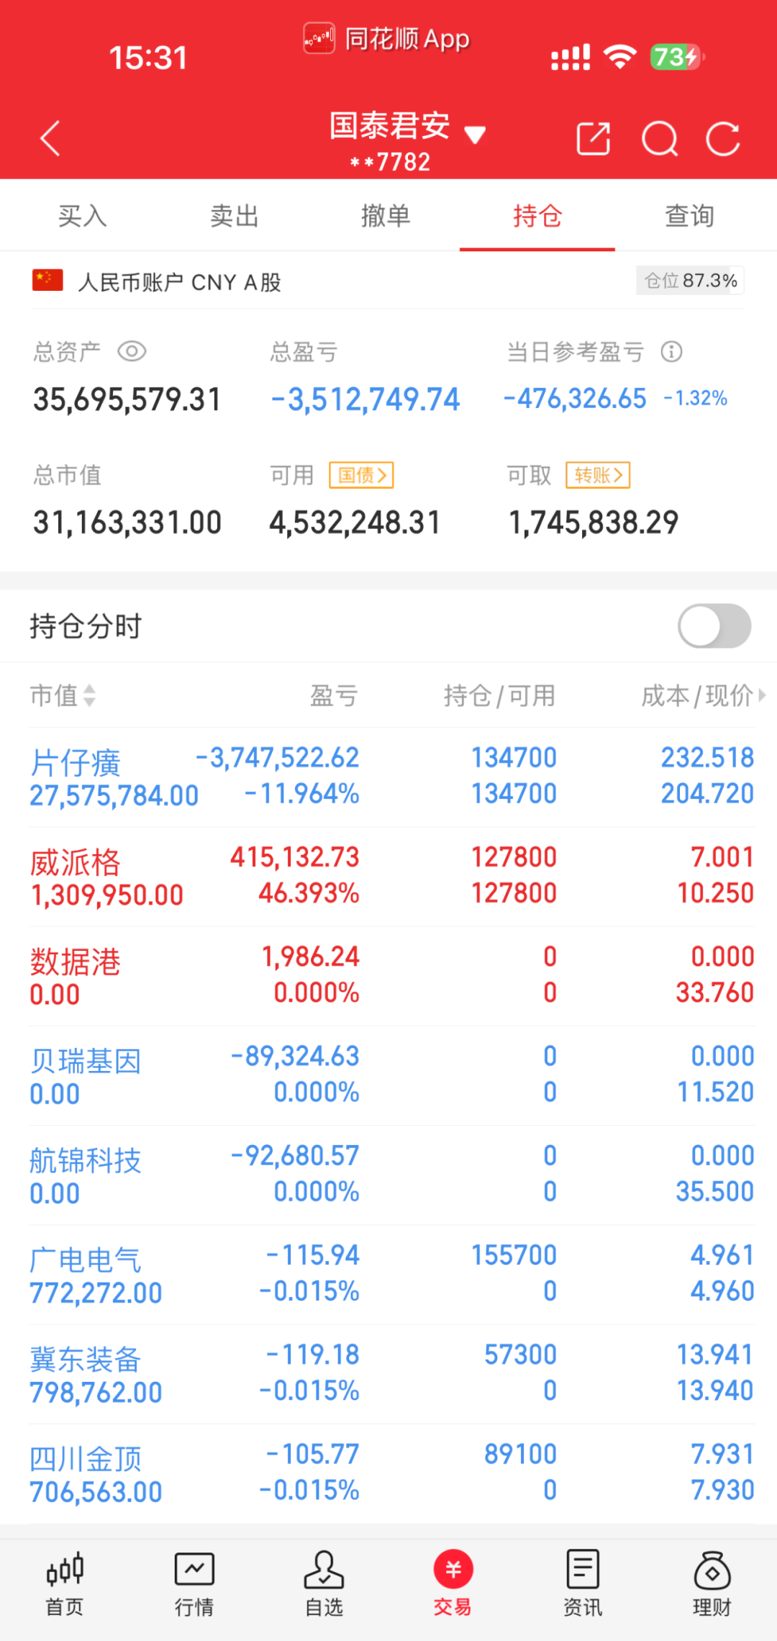Tap the 仓位 87.3% badge

click(690, 280)
